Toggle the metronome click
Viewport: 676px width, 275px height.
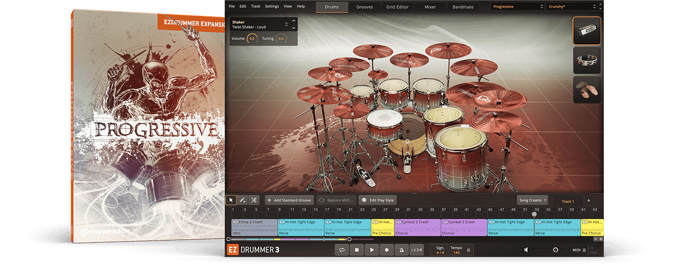(401, 250)
